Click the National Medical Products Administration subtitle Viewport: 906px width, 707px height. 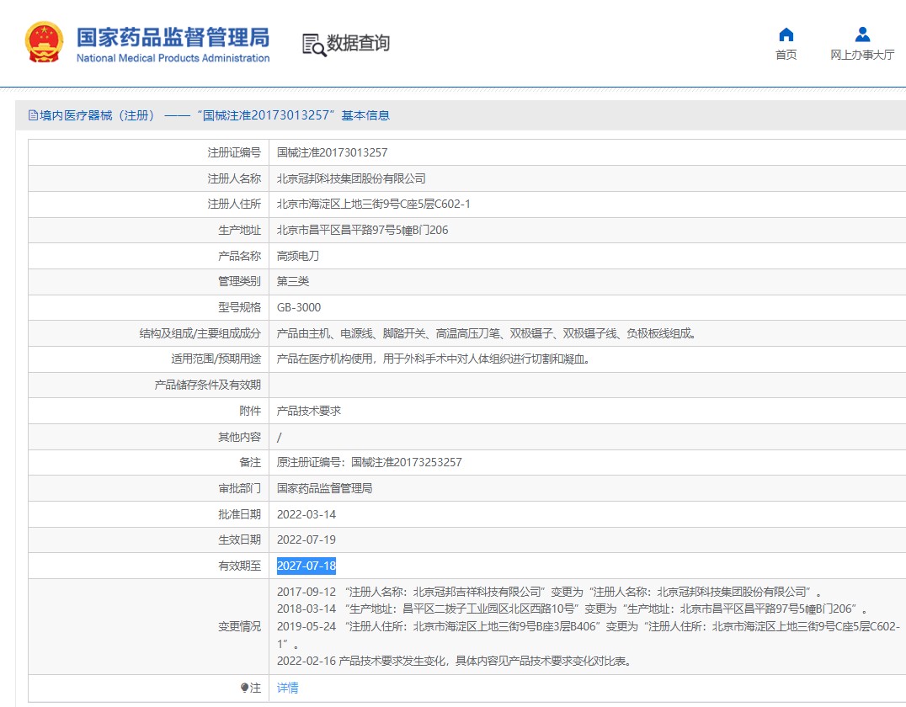(x=173, y=58)
